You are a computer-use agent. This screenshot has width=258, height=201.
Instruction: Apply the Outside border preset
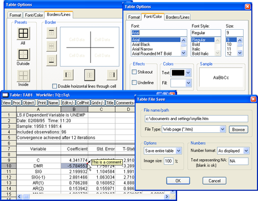[24, 55]
